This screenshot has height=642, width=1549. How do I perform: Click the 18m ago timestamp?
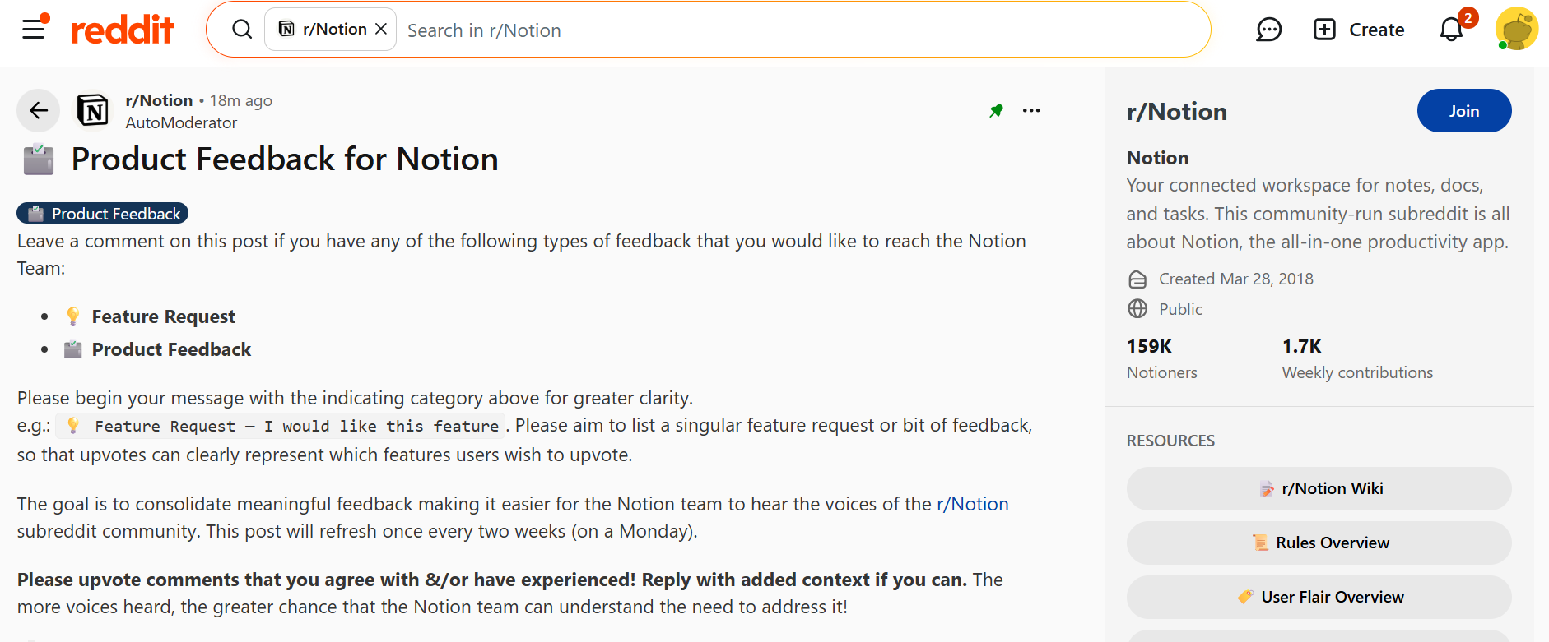pos(241,100)
